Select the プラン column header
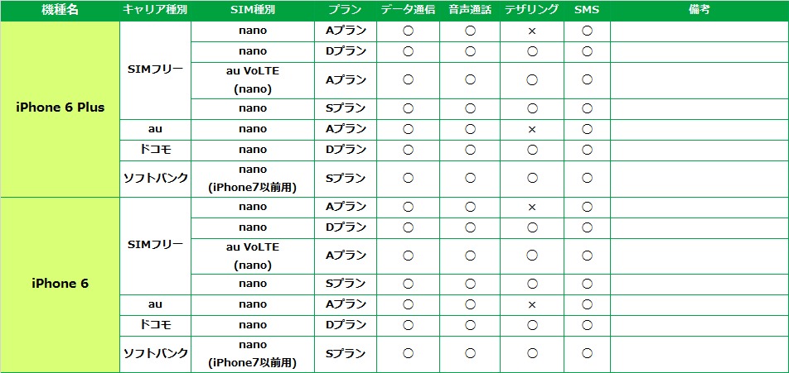The height and width of the screenshot is (373, 789). click(x=345, y=10)
